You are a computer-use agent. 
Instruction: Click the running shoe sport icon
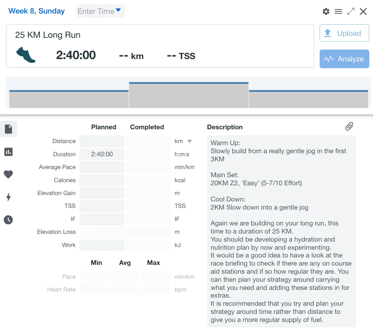click(x=26, y=55)
